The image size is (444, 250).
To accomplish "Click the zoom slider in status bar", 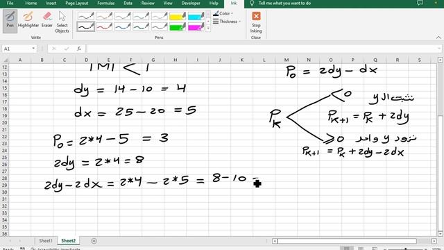I will click(405, 249).
